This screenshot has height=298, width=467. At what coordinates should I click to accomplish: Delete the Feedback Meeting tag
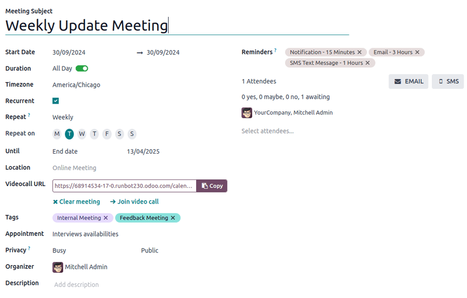[173, 218]
